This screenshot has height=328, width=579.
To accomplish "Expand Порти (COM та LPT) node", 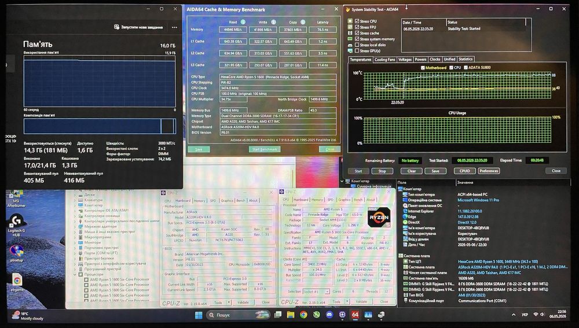I will (75, 253).
